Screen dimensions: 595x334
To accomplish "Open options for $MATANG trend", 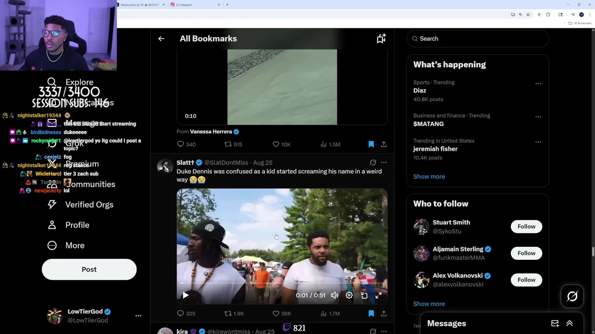I will (538, 117).
